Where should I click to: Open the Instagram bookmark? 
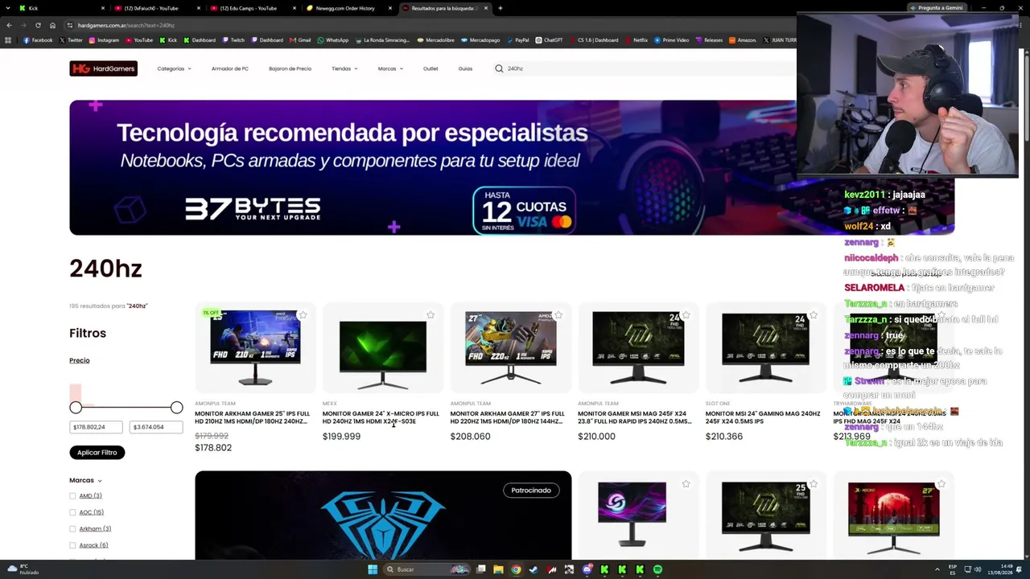[104, 40]
